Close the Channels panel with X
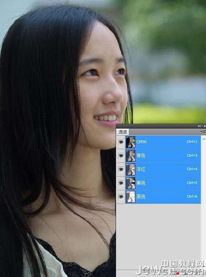 pos(205,126)
